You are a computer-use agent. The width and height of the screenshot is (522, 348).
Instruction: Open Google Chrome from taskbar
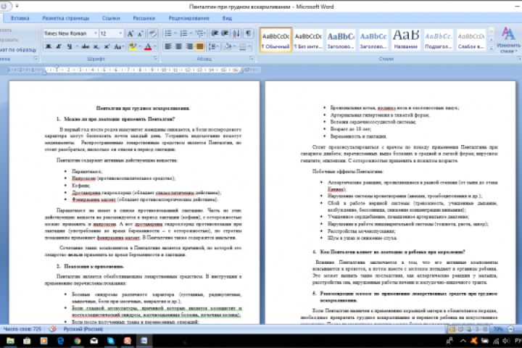(x=78, y=341)
